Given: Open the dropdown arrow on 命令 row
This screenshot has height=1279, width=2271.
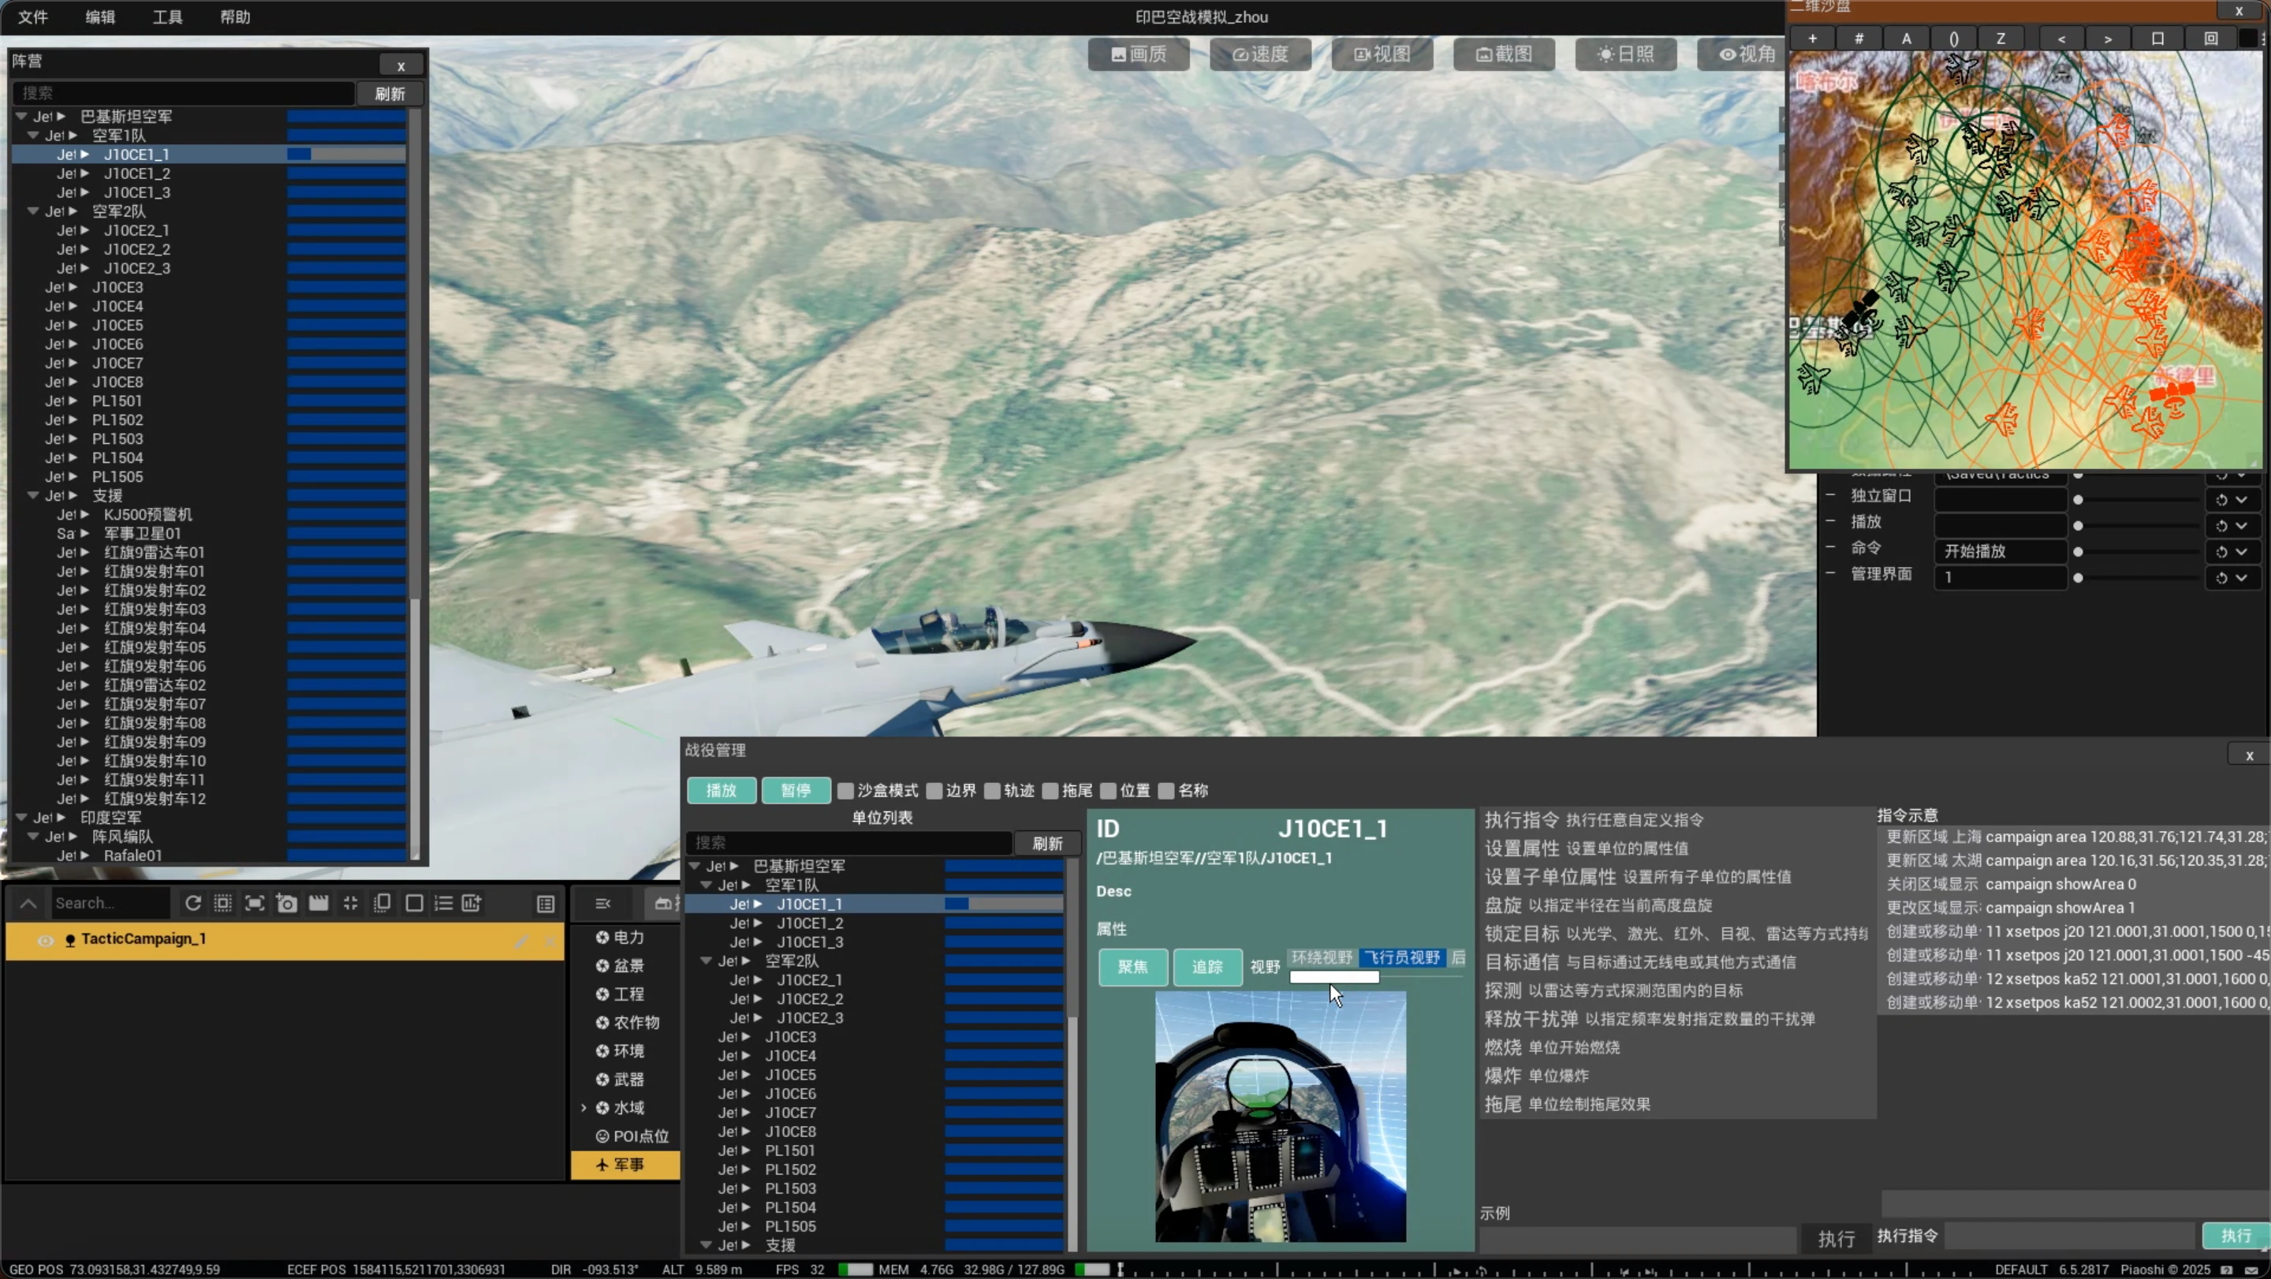Looking at the screenshot, I should (x=2241, y=551).
